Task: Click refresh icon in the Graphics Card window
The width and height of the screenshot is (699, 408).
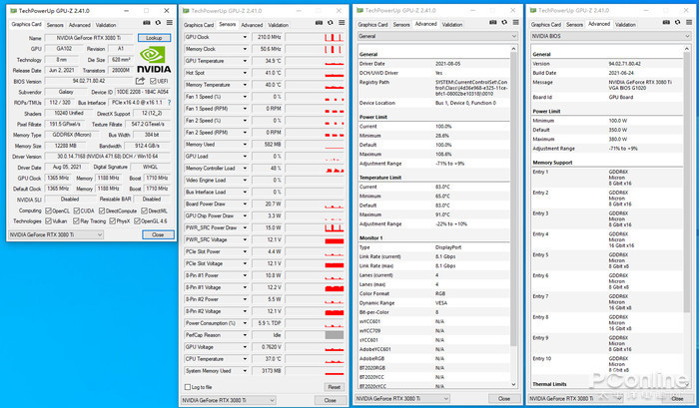Action: [158, 23]
